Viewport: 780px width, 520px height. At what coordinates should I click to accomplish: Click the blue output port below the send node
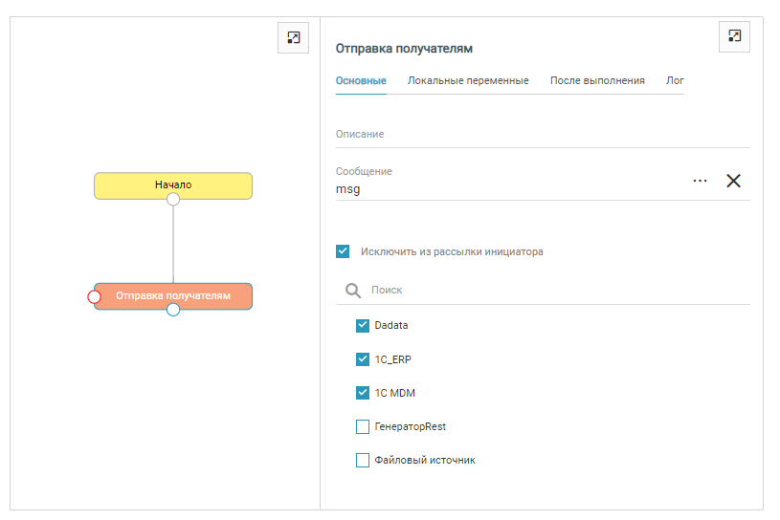(173, 310)
